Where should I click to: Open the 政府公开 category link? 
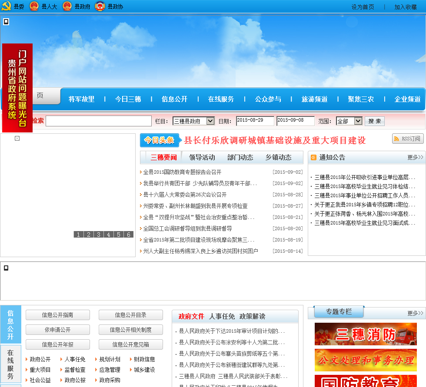pos(40,359)
